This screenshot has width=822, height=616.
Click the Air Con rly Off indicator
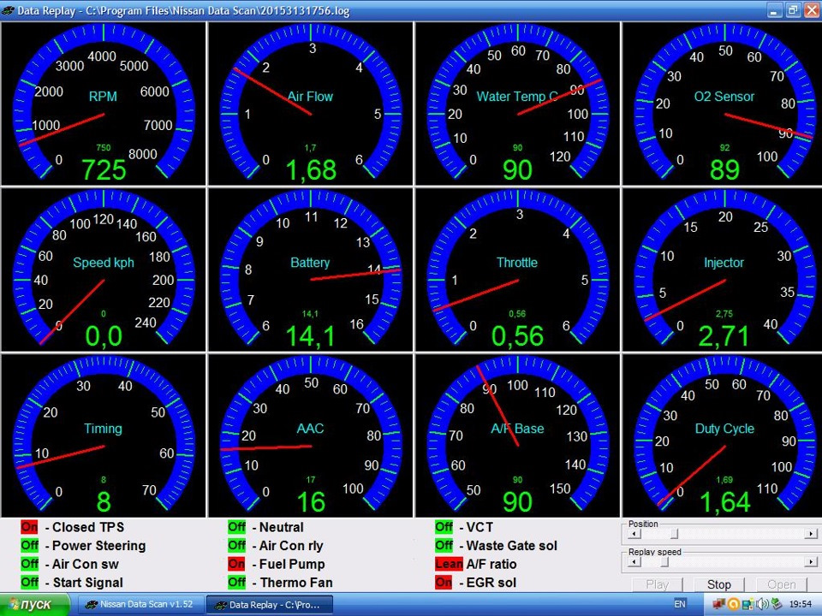pos(236,545)
